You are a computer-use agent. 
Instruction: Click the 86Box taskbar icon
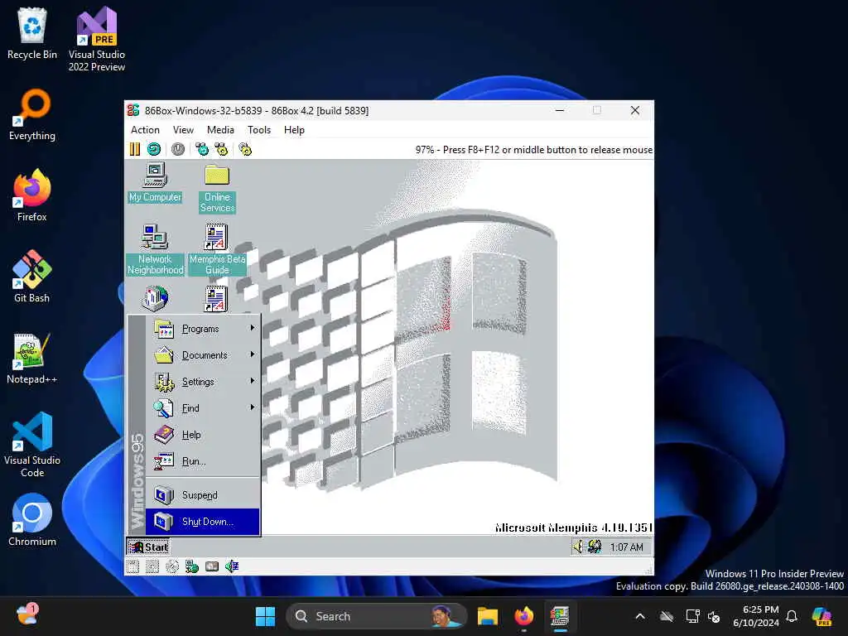[x=560, y=616]
